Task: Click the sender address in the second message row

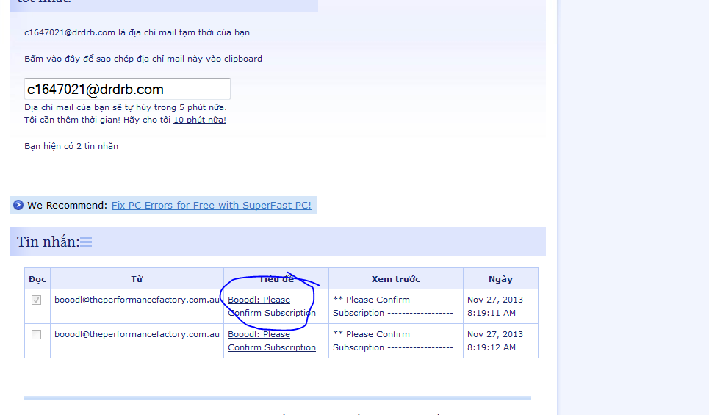Action: coord(137,334)
